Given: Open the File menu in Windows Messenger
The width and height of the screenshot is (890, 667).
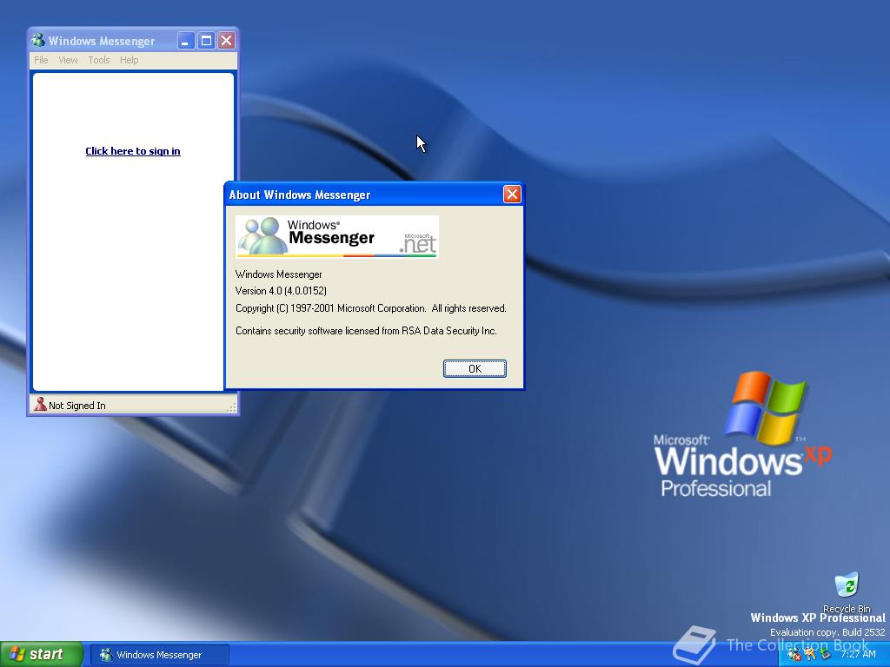Looking at the screenshot, I should [41, 60].
